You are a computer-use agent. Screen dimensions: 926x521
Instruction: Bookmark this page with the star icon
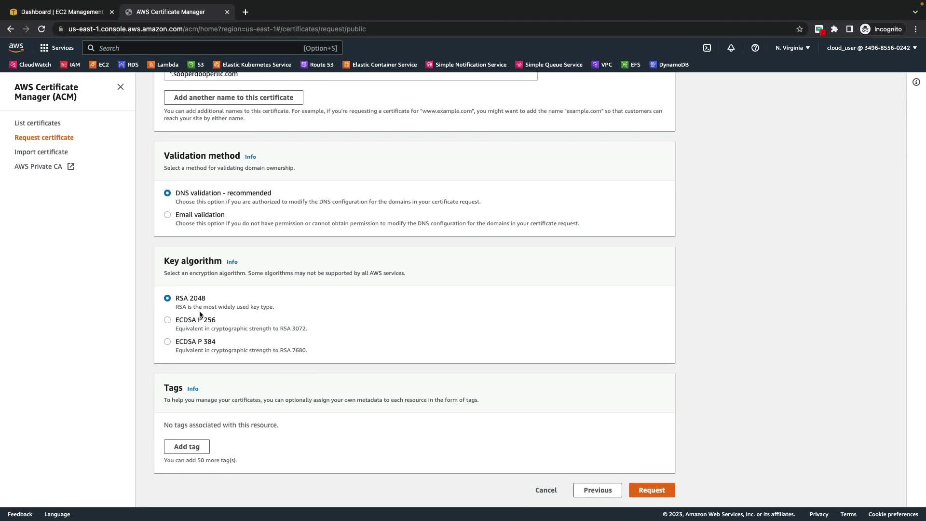[x=799, y=29]
